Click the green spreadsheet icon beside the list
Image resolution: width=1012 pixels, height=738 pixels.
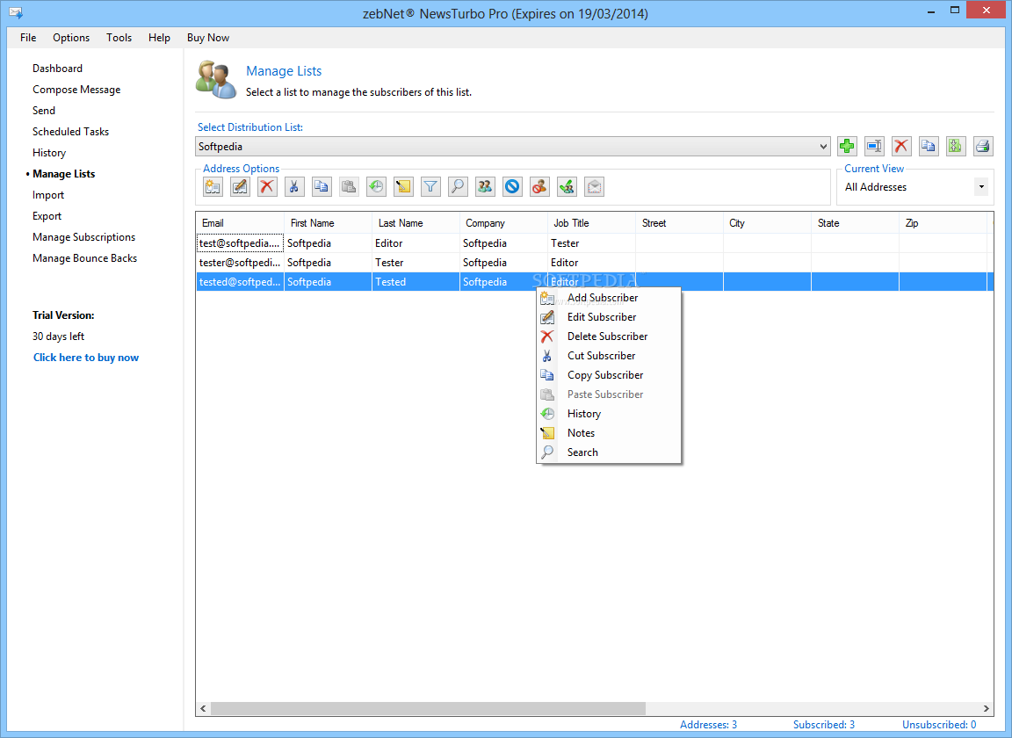(955, 146)
